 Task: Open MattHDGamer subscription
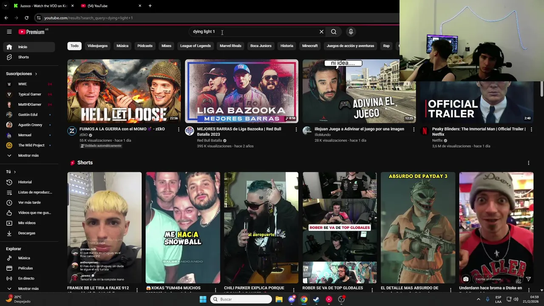29,105
